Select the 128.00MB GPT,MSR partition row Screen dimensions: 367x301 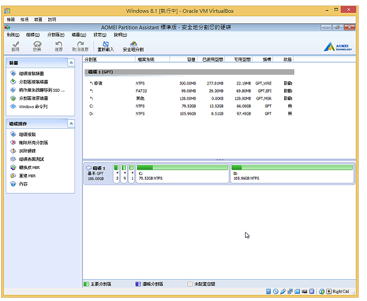(x=189, y=98)
